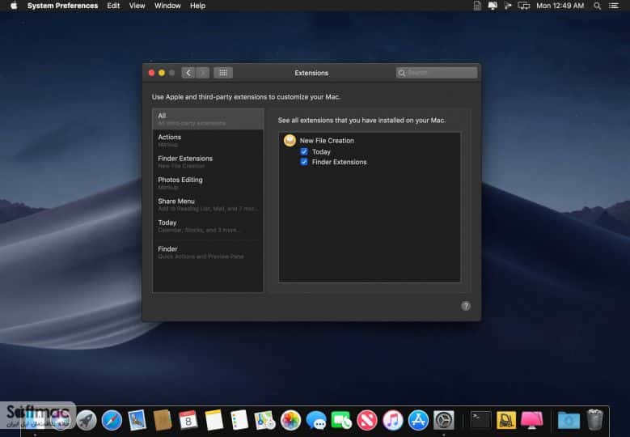Click the Search field in Extensions window
The image size is (630, 437).
click(437, 73)
